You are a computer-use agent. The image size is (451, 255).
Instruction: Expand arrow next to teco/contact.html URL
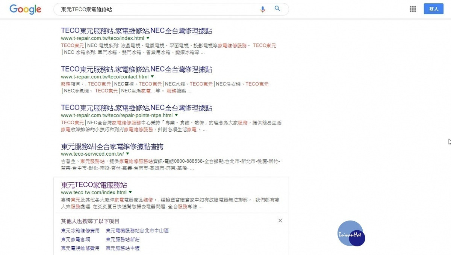click(152, 77)
